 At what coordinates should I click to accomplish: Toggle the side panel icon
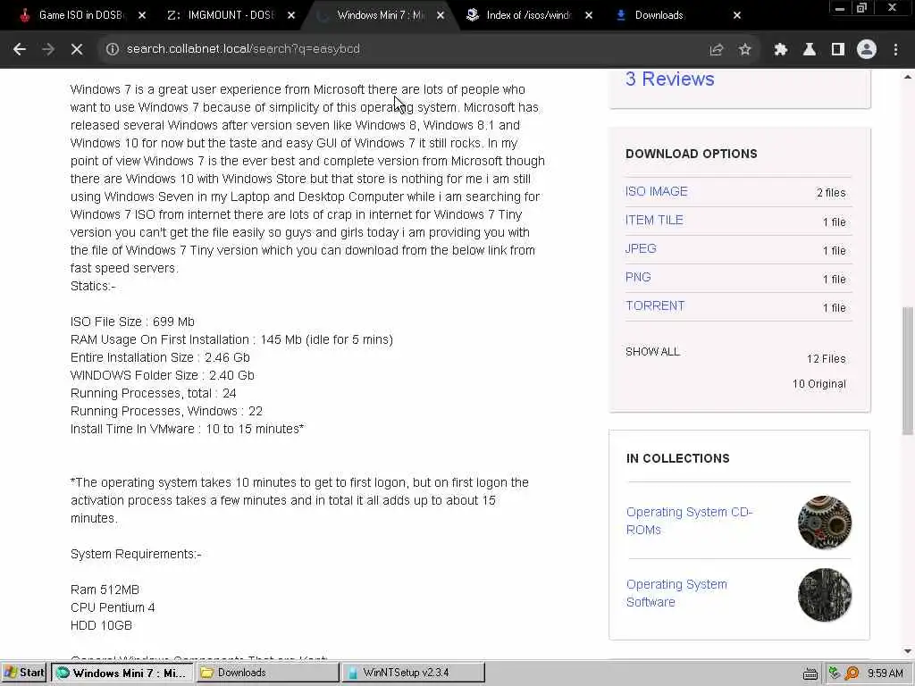point(837,49)
